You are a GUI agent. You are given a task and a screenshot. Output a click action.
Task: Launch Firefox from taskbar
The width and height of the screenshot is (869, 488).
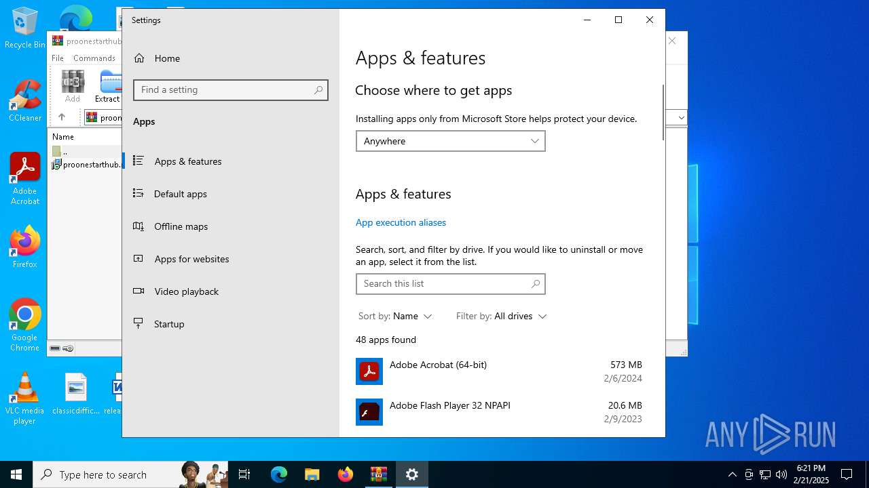[345, 474]
